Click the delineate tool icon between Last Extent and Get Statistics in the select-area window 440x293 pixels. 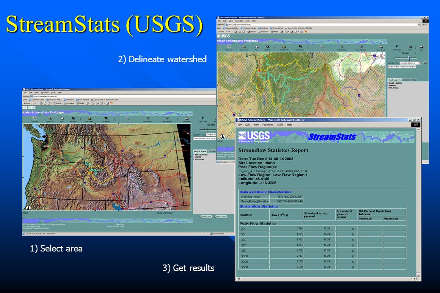coord(128,118)
